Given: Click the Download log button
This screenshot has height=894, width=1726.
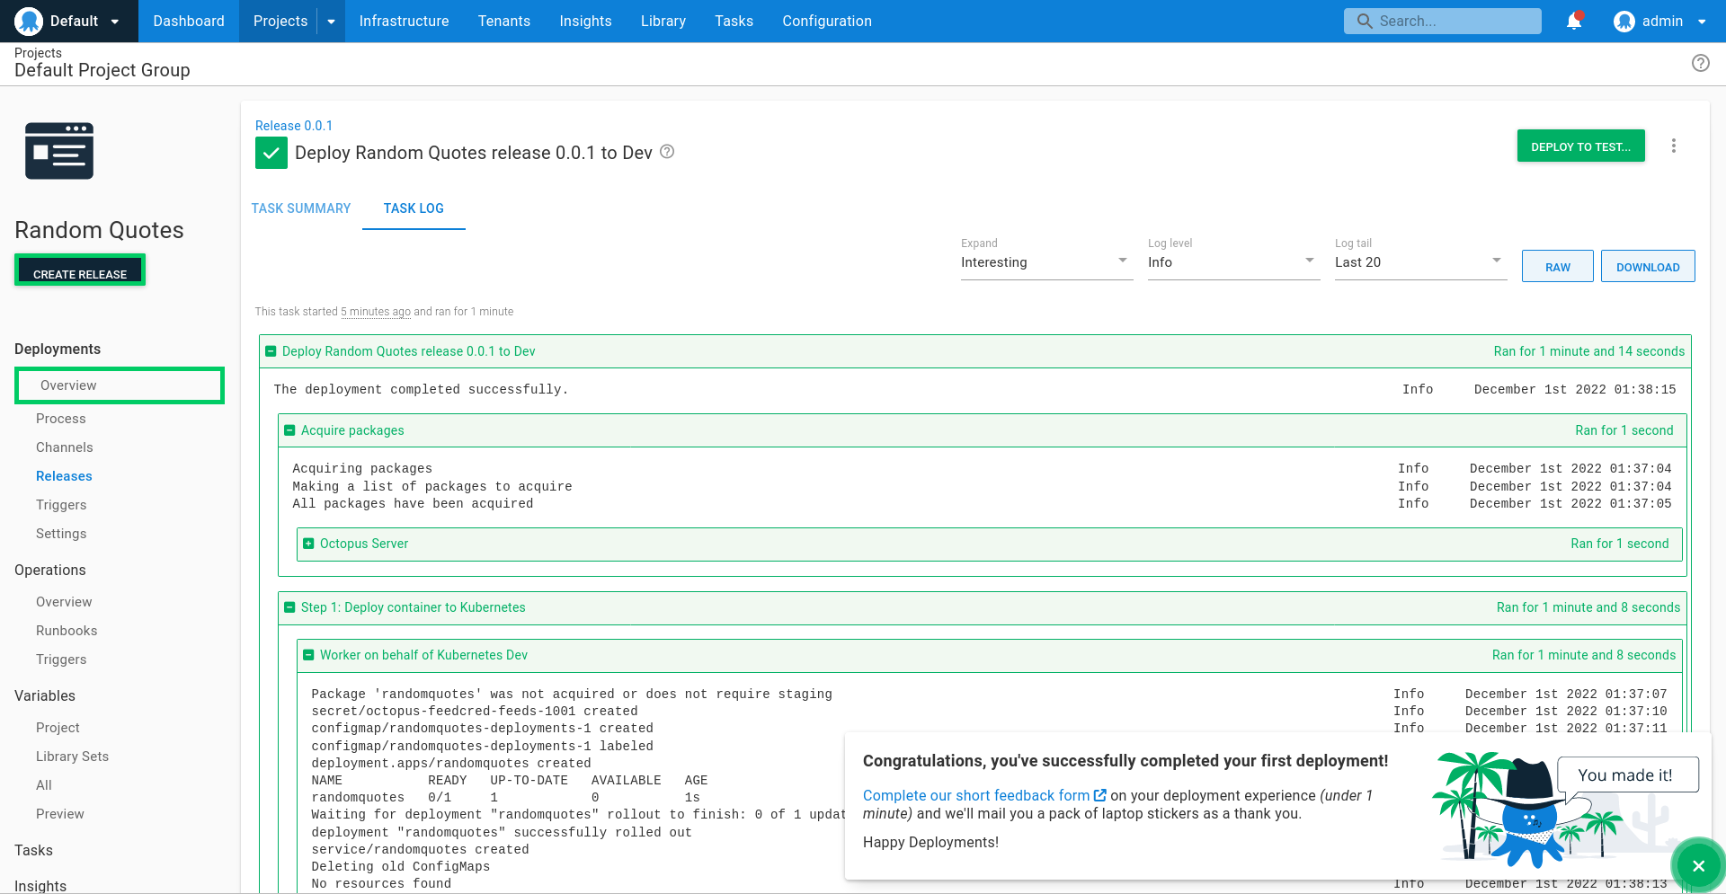Looking at the screenshot, I should click(x=1648, y=267).
